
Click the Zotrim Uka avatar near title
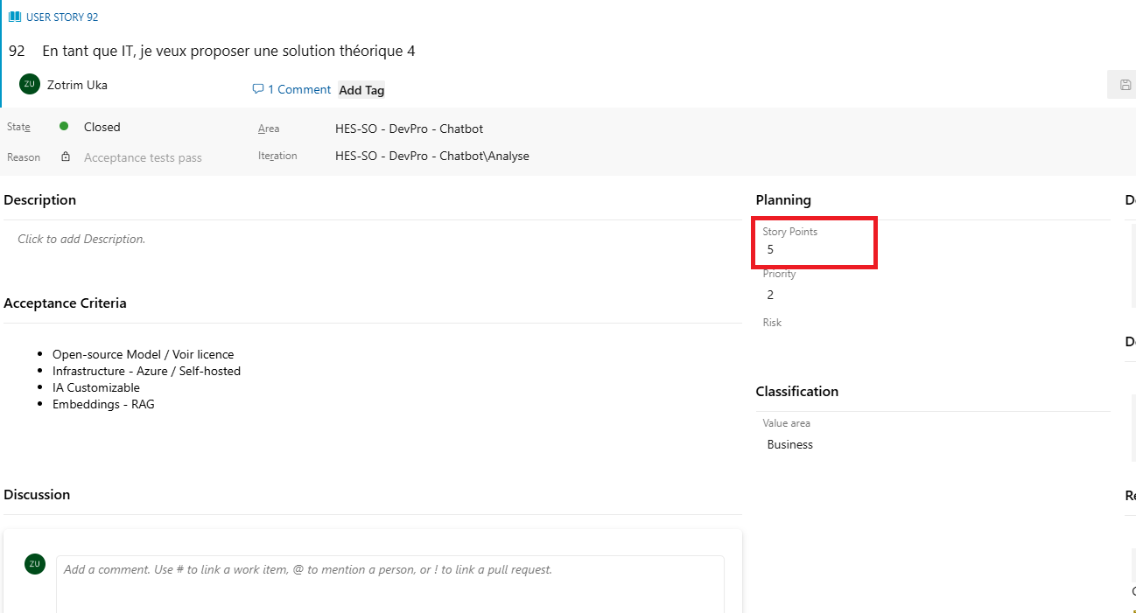[30, 84]
